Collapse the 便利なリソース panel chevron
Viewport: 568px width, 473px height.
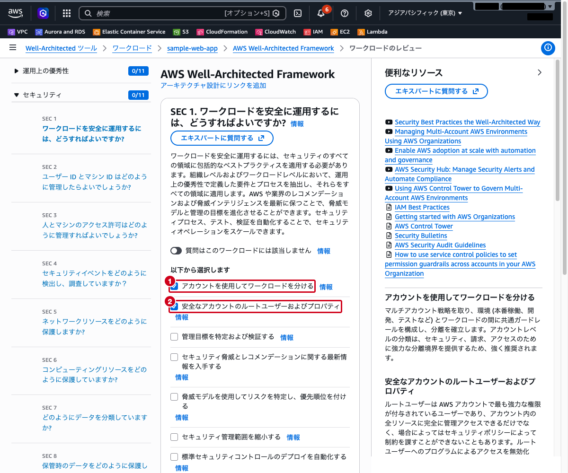point(540,72)
